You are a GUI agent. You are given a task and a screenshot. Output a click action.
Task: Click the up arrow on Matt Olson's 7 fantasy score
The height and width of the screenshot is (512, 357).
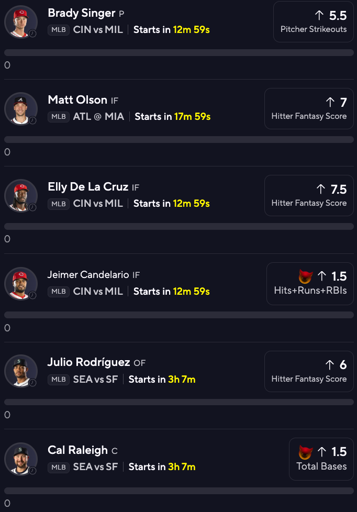point(330,102)
